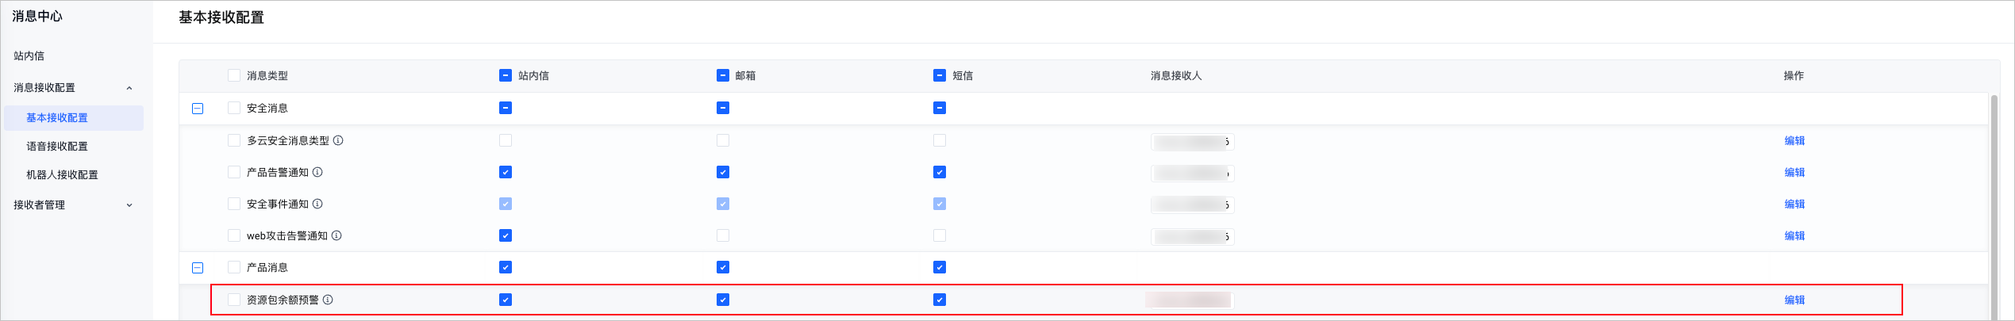Click 编辑 for 多云安全消息类型
Screen dimensions: 2015x321
[1794, 140]
